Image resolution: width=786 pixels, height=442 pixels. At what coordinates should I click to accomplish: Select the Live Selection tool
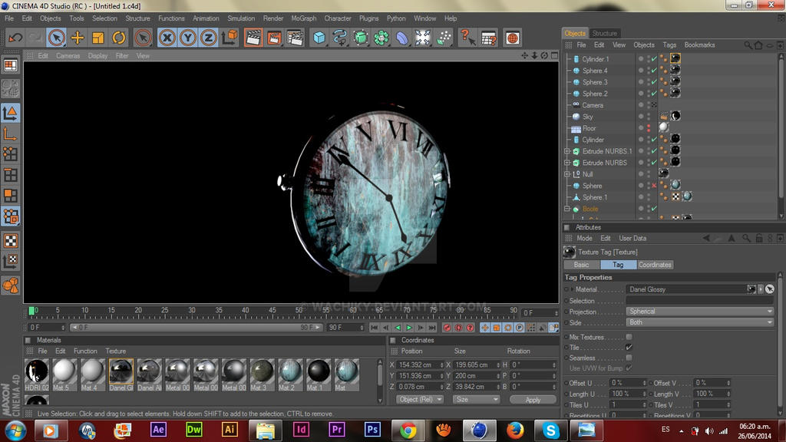point(57,38)
